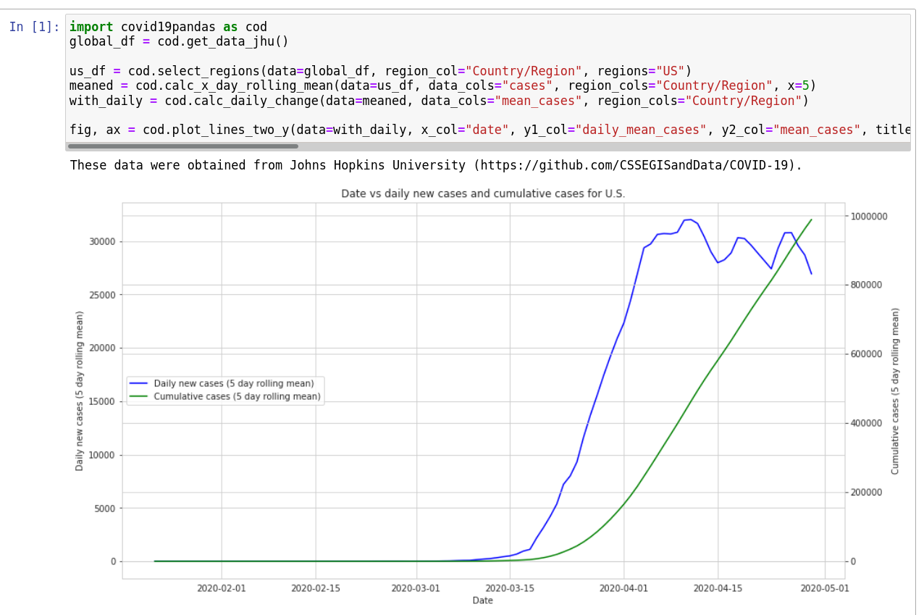Click the right axis value 1000000
Image resolution: width=924 pixels, height=615 pixels.
click(870, 216)
